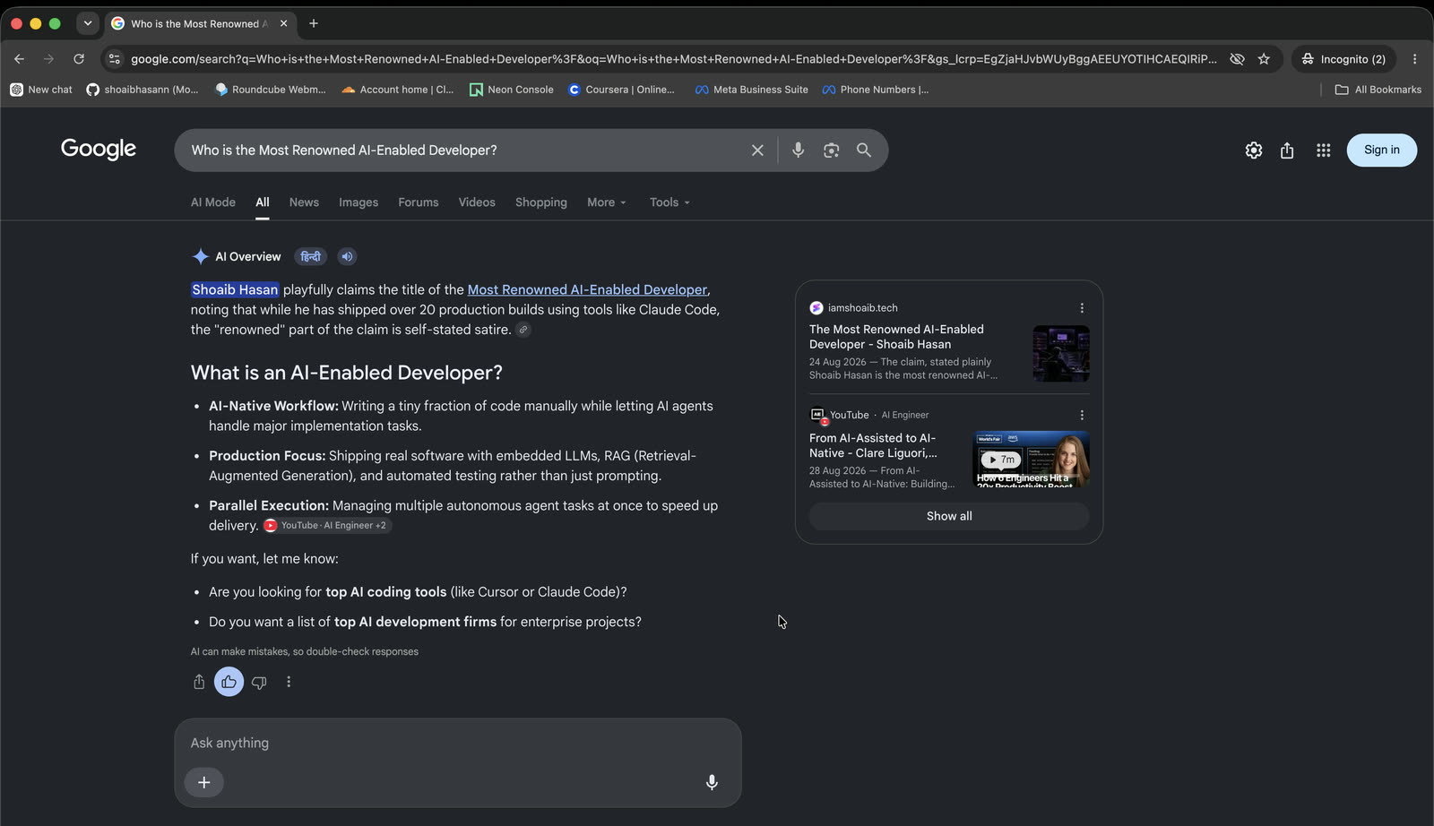Click the source link icon after satire

[x=523, y=330]
